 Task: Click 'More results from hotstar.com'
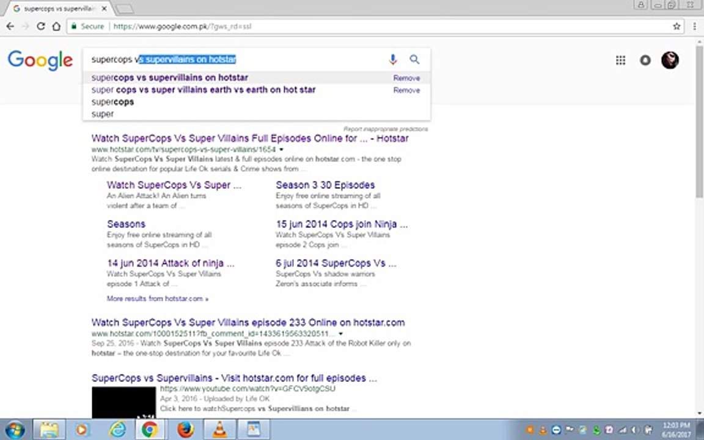158,299
